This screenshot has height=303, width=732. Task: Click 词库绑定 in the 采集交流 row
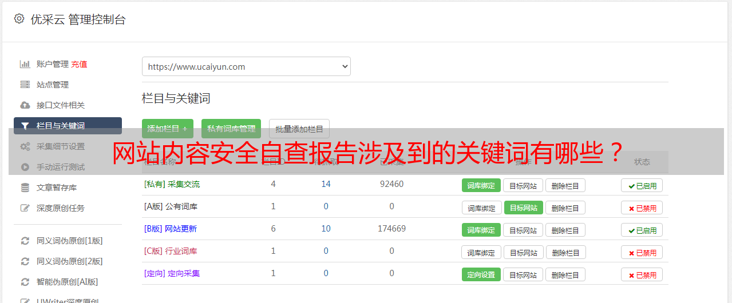coord(481,185)
